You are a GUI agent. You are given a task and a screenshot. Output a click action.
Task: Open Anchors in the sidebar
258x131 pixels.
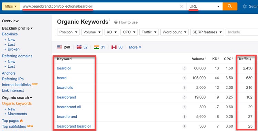click(9, 73)
